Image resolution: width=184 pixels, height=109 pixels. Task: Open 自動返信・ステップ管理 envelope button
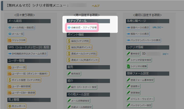pyautogui.click(x=82, y=27)
